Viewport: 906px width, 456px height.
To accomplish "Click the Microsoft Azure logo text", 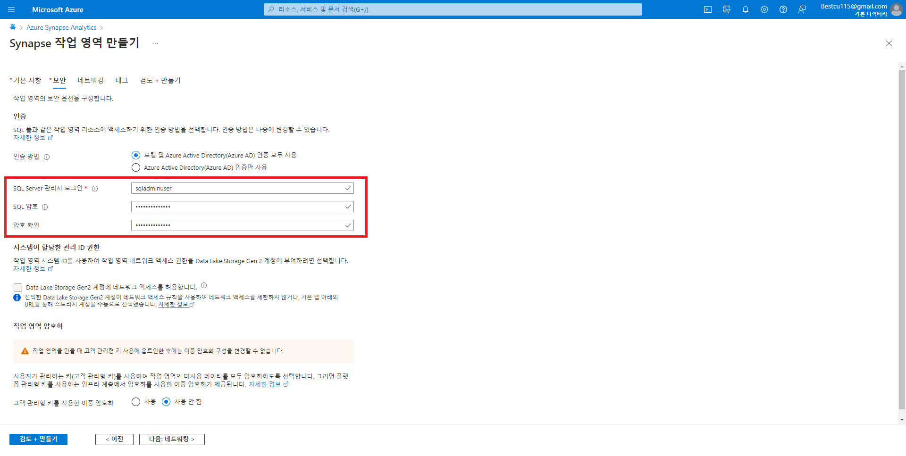I will tap(58, 10).
